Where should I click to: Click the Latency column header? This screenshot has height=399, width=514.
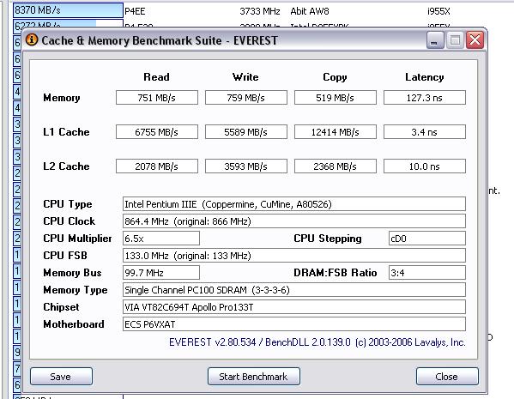425,77
